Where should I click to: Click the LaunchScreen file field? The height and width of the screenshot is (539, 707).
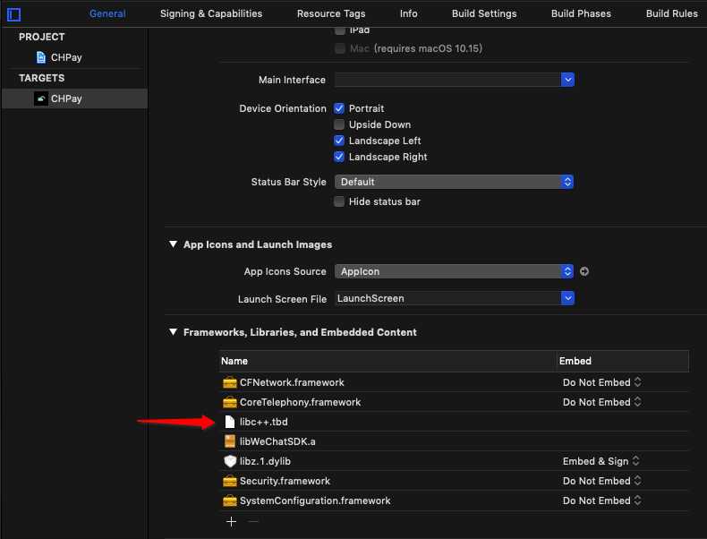[x=447, y=298]
